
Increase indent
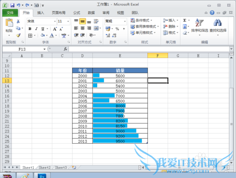(83, 35)
